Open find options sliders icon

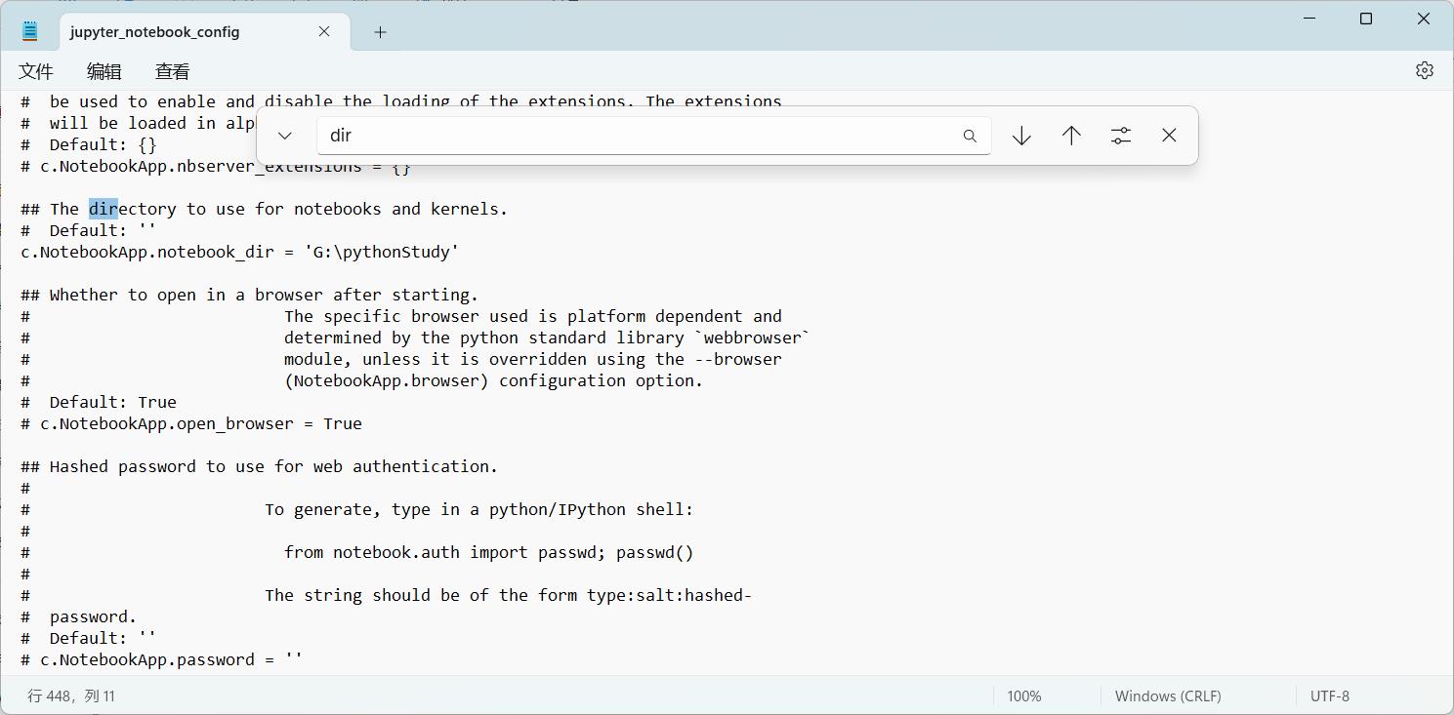tap(1121, 136)
